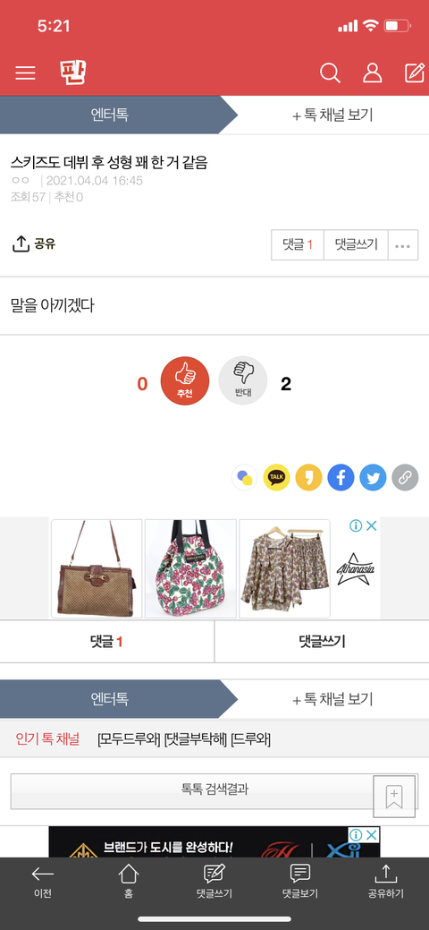Tap the floral bag ad thumbnail
Viewport: 429px width, 930px height.
(190, 568)
